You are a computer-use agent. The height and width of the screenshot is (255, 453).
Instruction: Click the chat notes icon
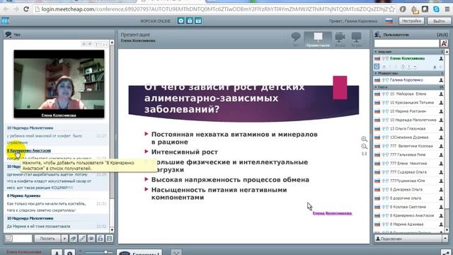click(x=109, y=239)
